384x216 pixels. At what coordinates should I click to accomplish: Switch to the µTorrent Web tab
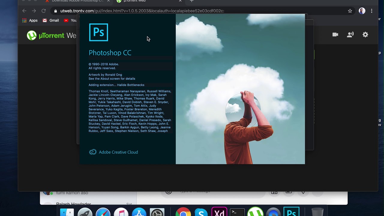tap(149, 1)
